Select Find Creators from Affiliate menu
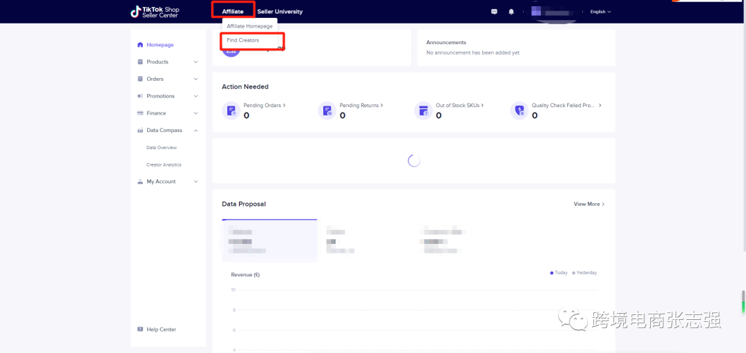746x353 pixels. [243, 41]
